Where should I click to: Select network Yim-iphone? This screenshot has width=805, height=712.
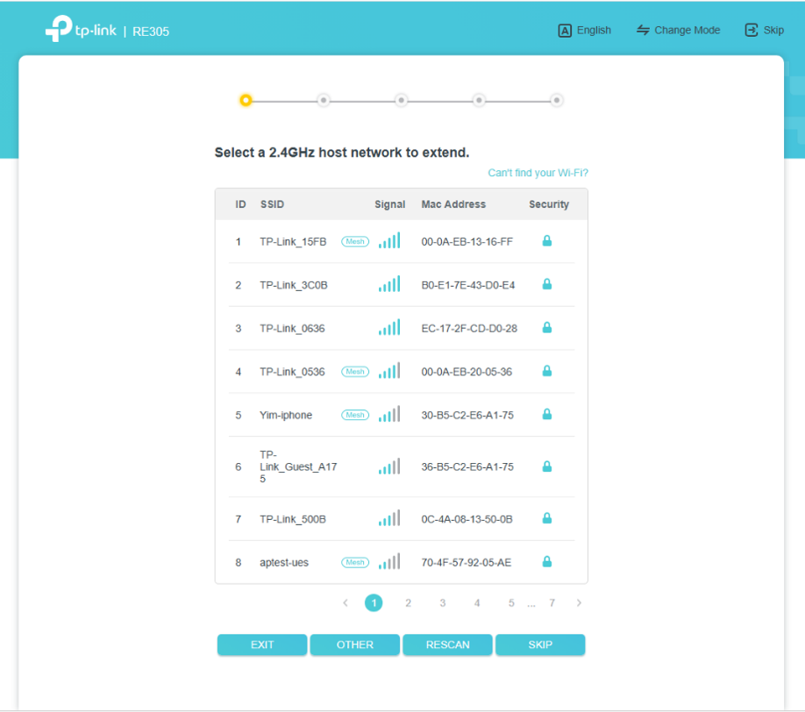(x=402, y=415)
